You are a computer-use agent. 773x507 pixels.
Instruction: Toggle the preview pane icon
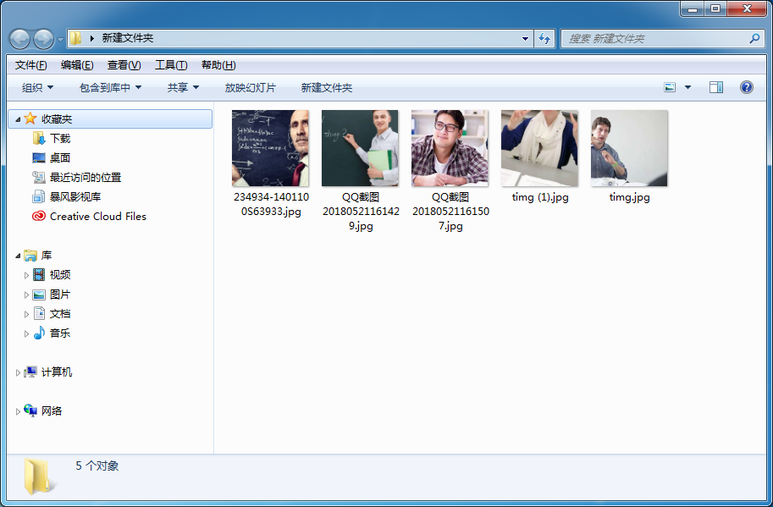(716, 87)
